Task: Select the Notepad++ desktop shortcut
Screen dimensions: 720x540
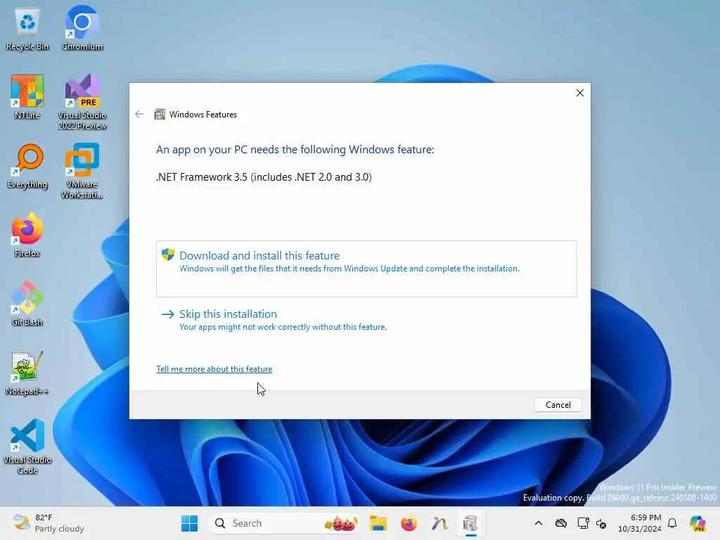Action: pyautogui.click(x=27, y=373)
